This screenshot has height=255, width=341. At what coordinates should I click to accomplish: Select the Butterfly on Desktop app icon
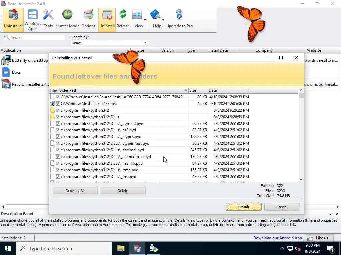6,60
